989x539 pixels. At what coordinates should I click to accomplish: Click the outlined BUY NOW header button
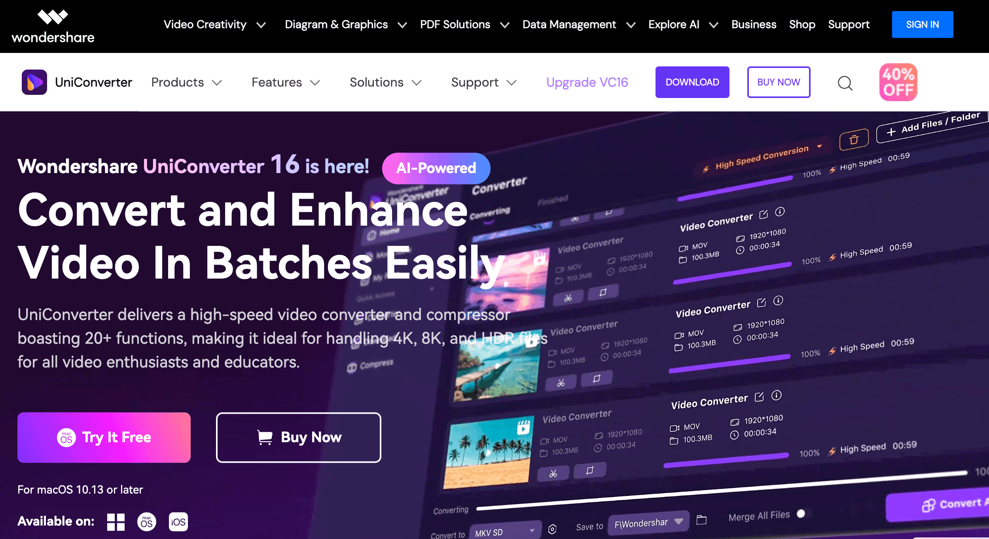[779, 82]
